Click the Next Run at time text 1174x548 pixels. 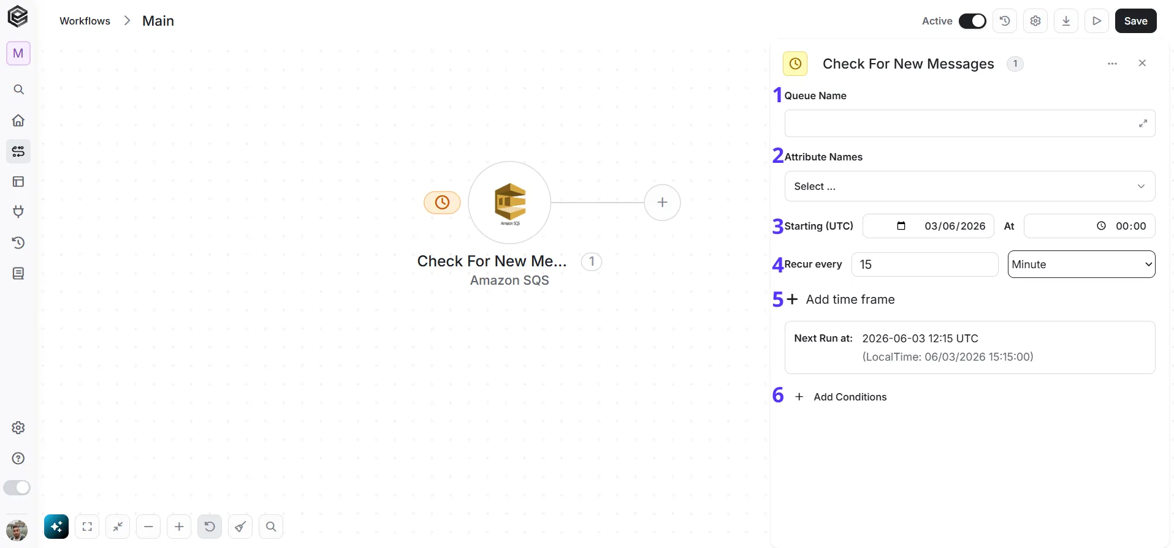click(x=920, y=338)
